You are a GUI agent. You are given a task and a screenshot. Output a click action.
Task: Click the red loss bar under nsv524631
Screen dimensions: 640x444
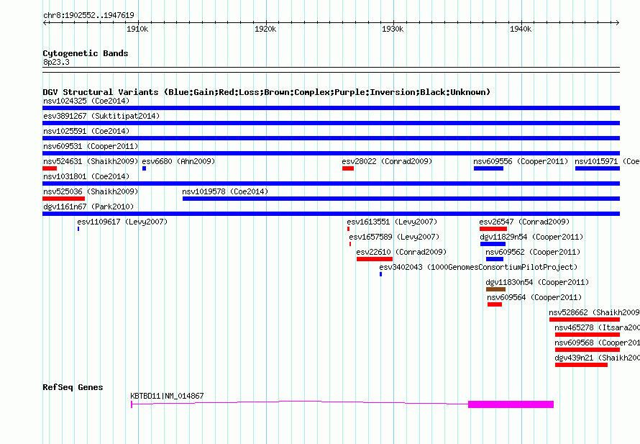pos(50,168)
